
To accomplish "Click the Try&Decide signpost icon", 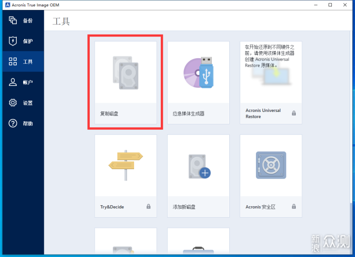I will [126, 165].
